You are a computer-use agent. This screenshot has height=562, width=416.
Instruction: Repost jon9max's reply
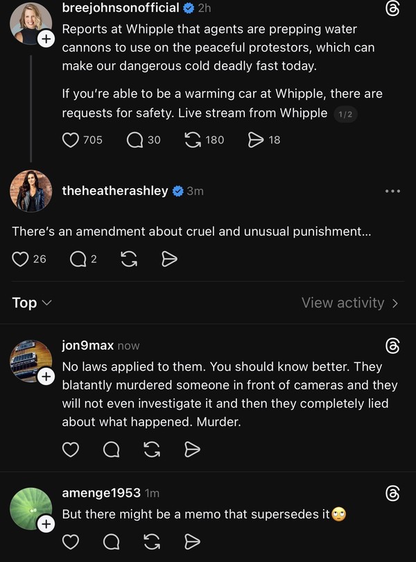tap(152, 450)
